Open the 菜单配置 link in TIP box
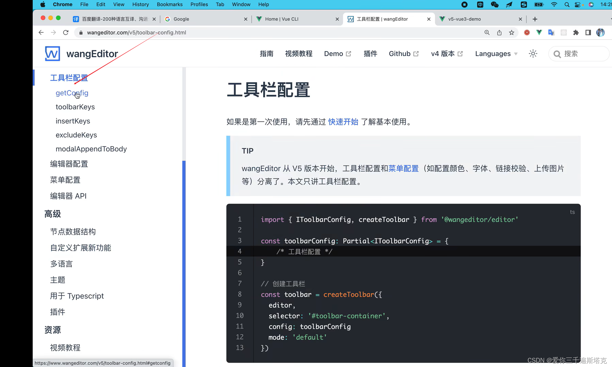The height and width of the screenshot is (367, 612). pos(403,168)
